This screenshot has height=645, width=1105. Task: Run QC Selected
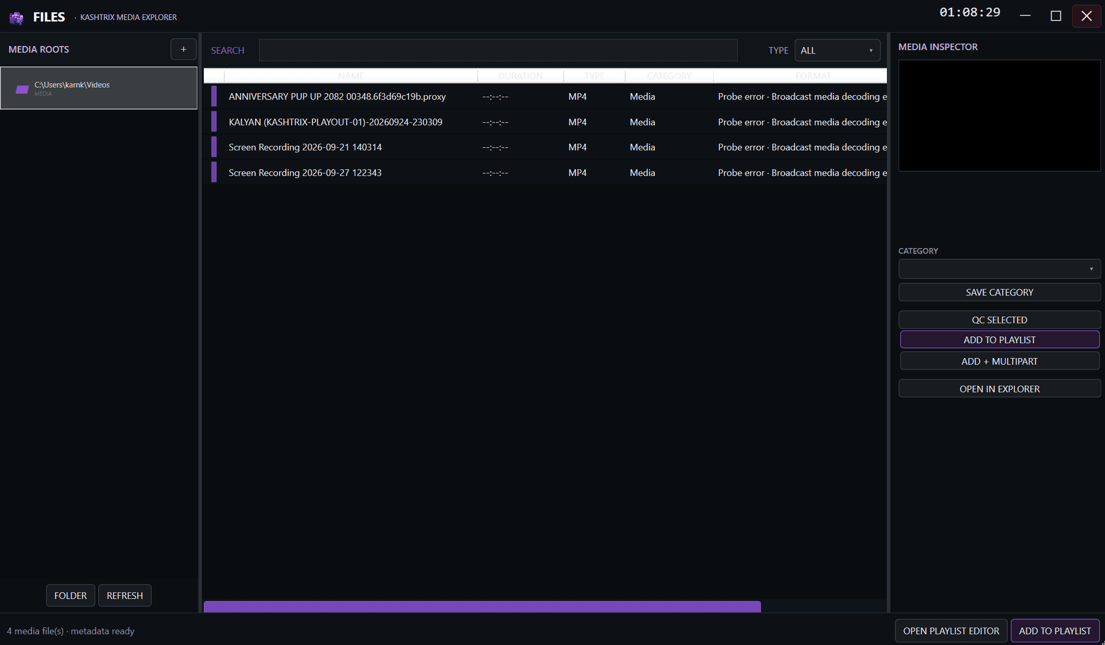point(999,320)
